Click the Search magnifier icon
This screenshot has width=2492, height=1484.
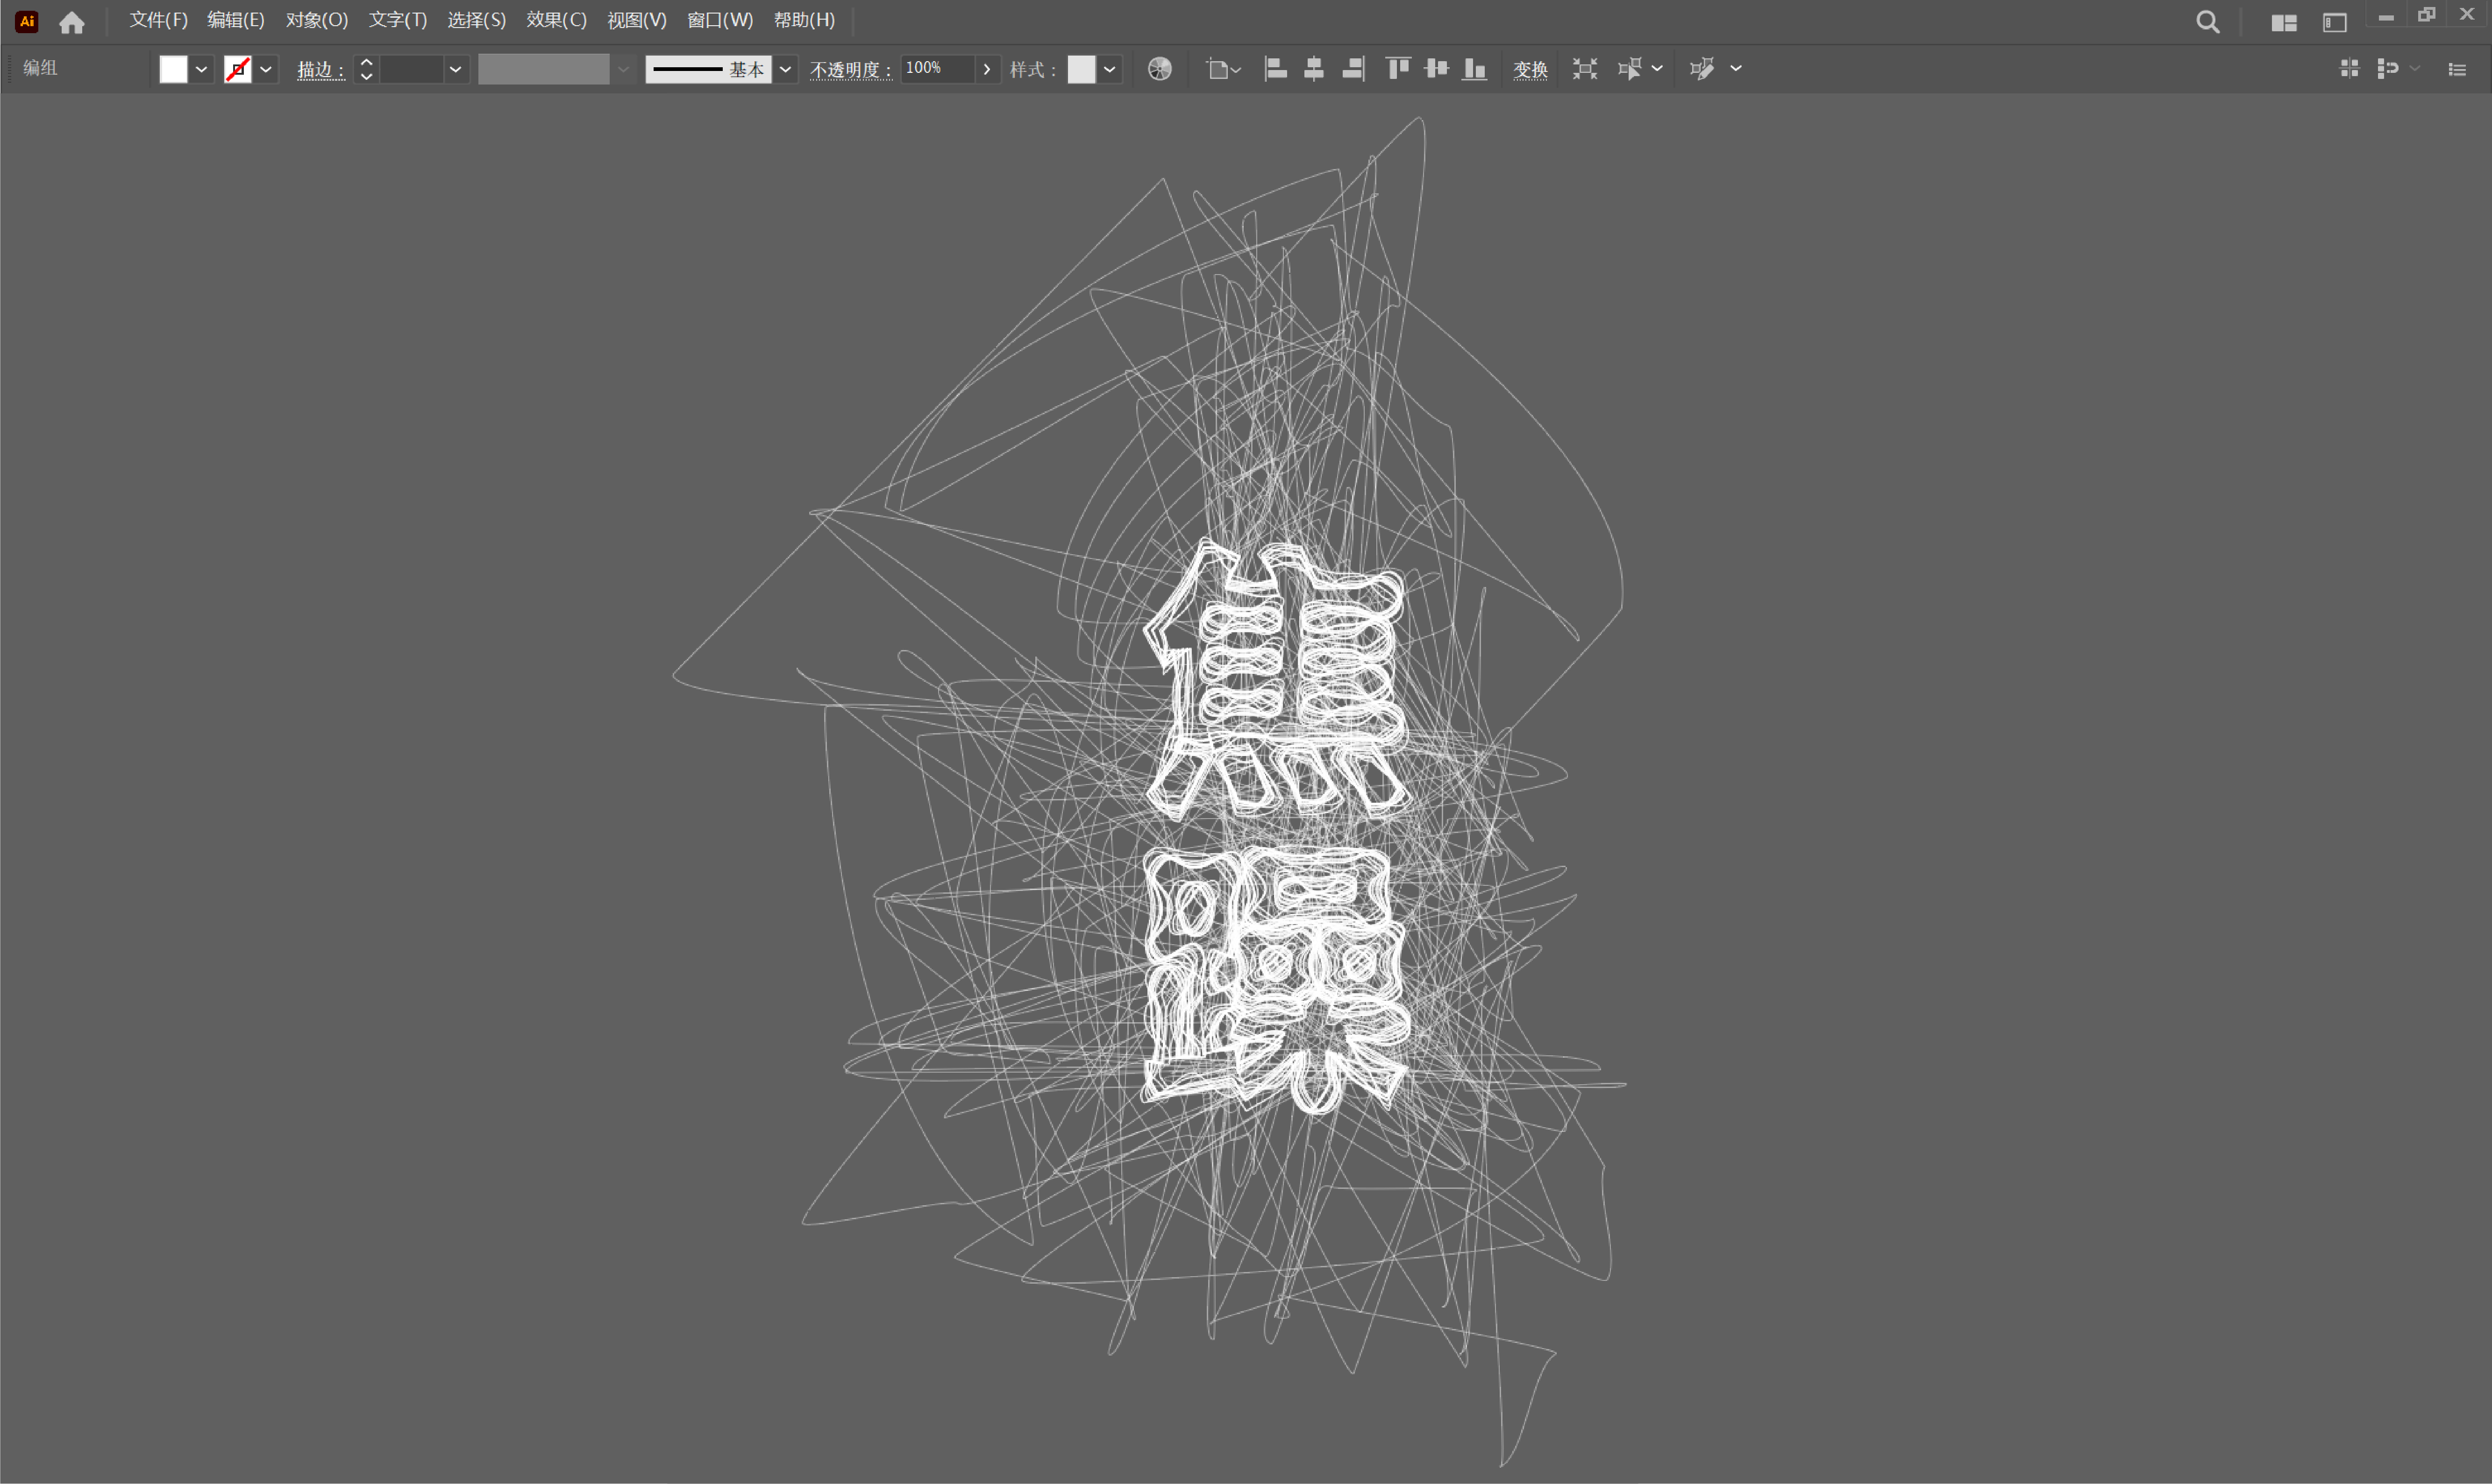[x=2207, y=22]
